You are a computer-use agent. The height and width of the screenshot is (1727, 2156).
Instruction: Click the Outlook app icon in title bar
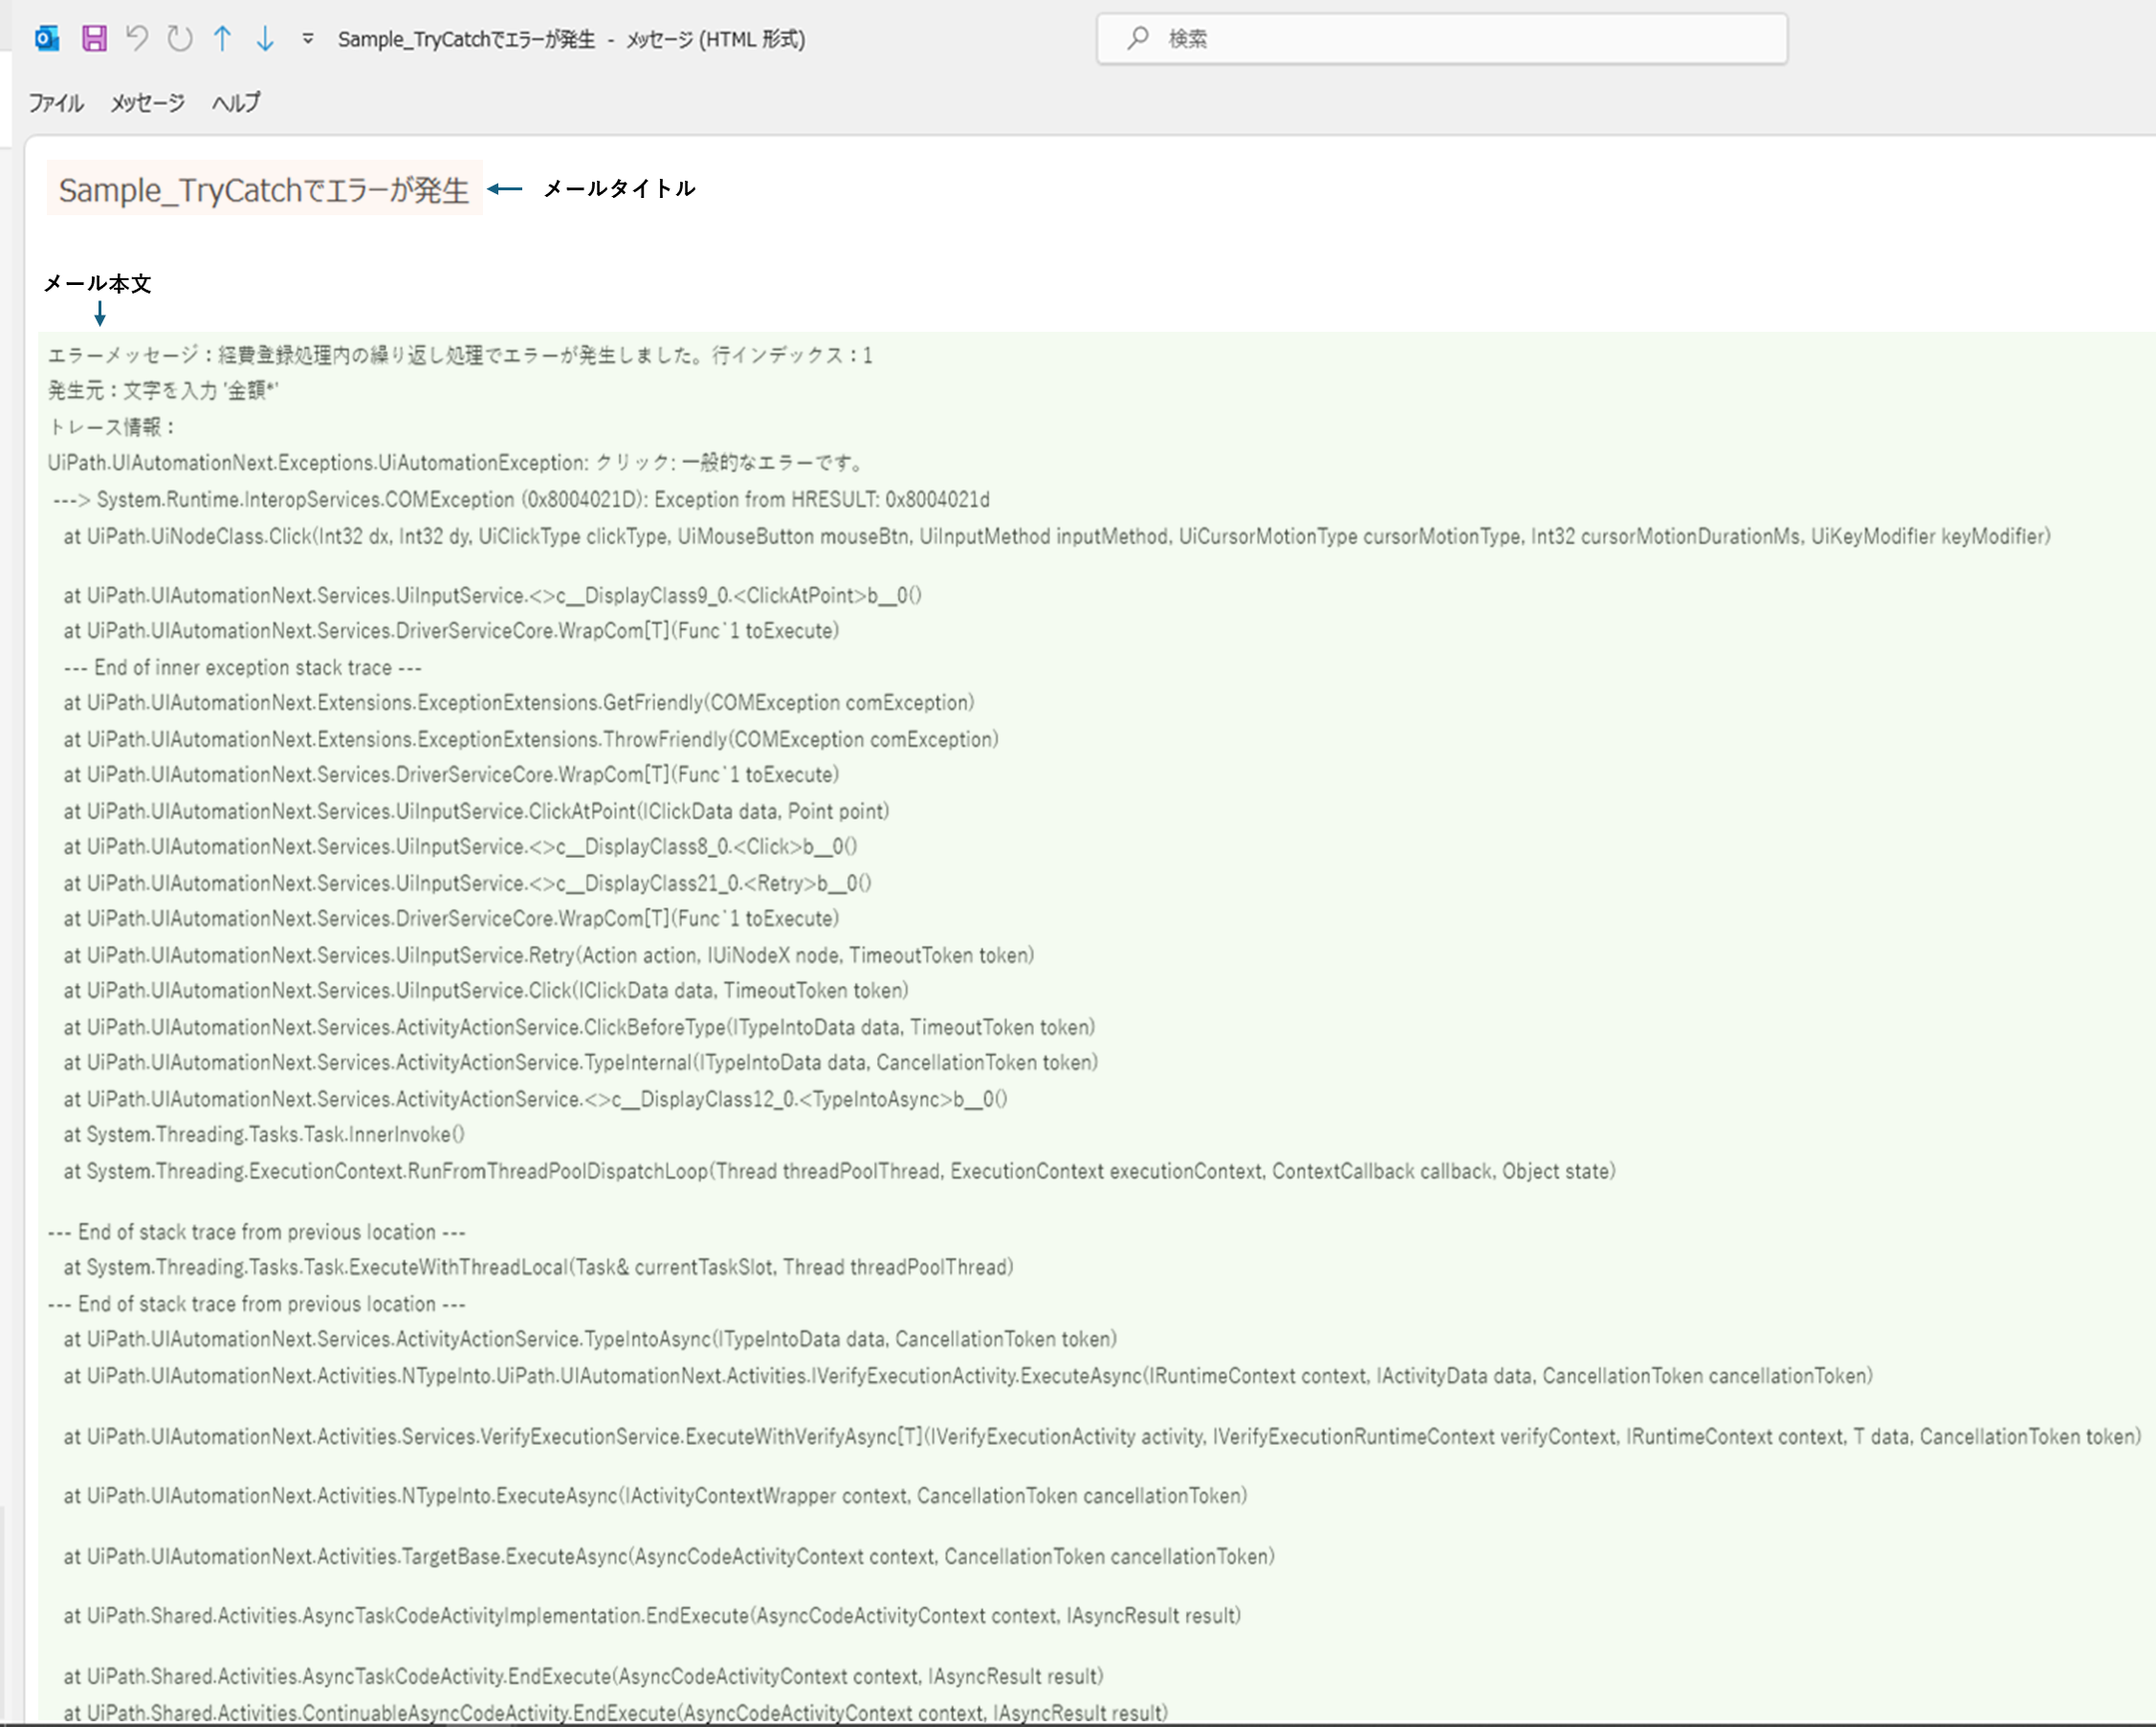[46, 39]
